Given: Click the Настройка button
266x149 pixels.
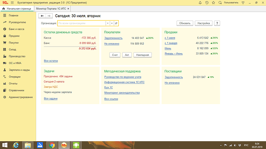Looking at the screenshot, I should pyautogui.click(x=204, y=23).
